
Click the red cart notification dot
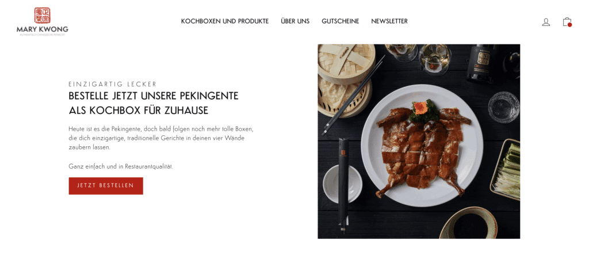coord(569,25)
